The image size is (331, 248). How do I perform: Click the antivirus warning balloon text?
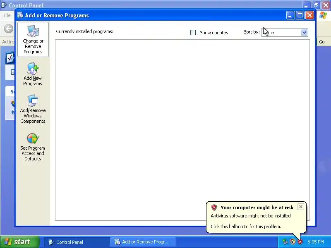(x=251, y=216)
